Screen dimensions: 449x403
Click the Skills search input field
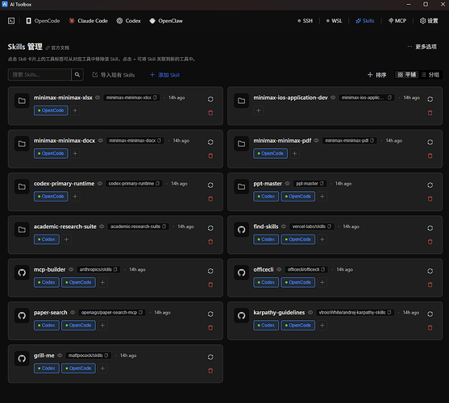[x=39, y=75]
